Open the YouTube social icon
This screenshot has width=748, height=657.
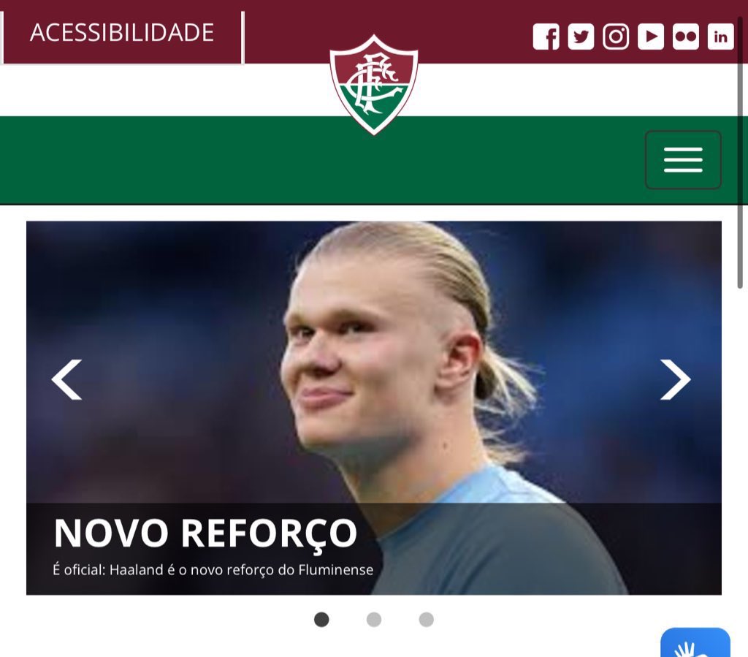click(x=651, y=37)
